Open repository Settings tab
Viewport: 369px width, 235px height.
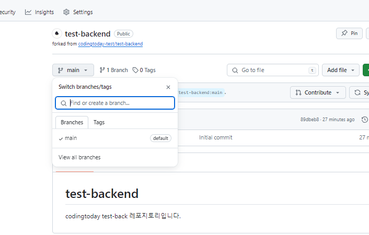(78, 12)
